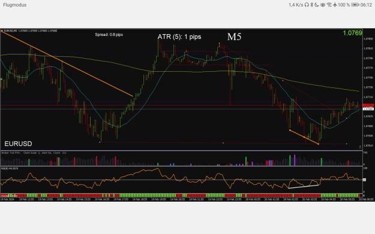Click the RSI level 50 marker on the right
The height and width of the screenshot is (234, 375).
(x=364, y=180)
